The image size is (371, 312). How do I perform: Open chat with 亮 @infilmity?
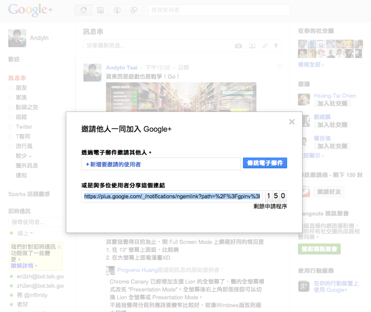[x=32, y=295]
